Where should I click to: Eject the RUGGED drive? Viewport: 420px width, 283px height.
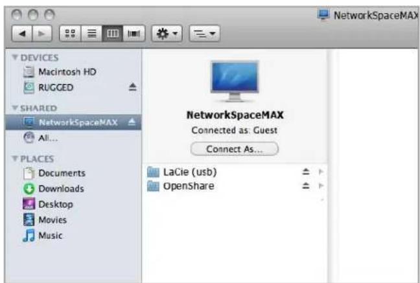(132, 87)
